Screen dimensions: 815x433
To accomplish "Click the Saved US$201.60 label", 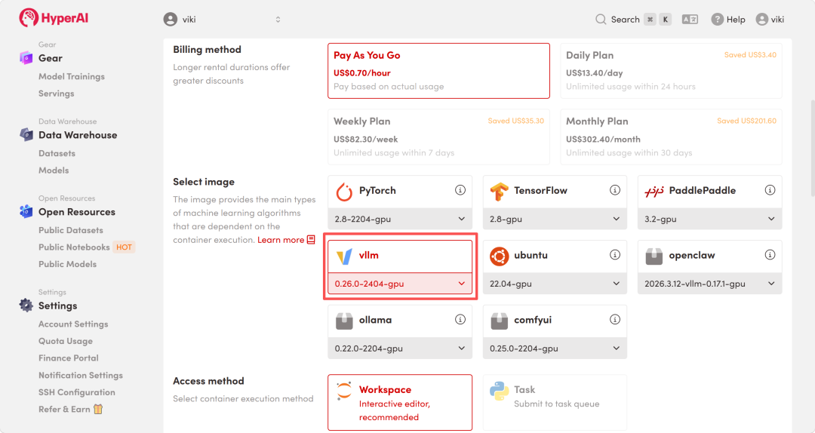I will coord(746,121).
